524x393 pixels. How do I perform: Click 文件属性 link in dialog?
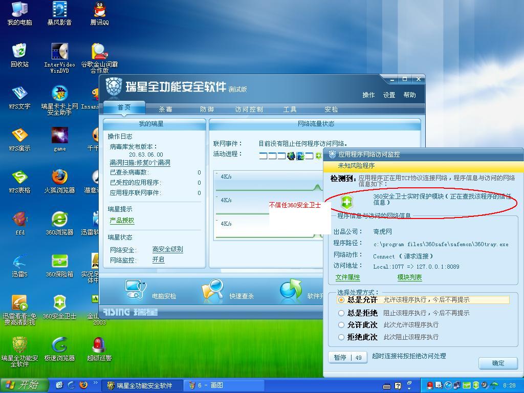pyautogui.click(x=347, y=277)
